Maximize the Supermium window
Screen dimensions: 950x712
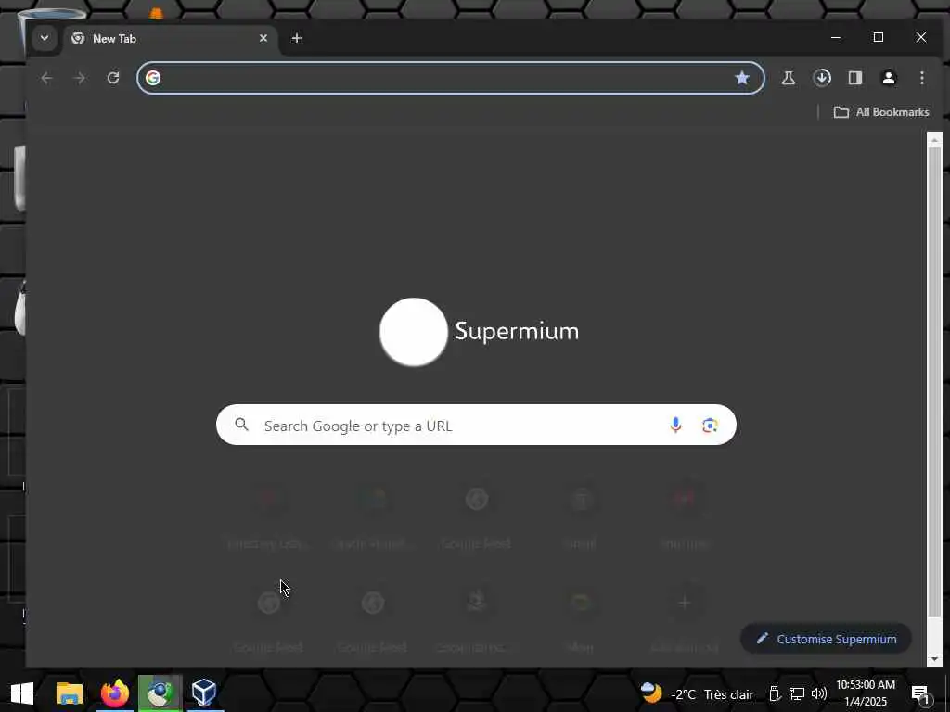[x=879, y=37]
